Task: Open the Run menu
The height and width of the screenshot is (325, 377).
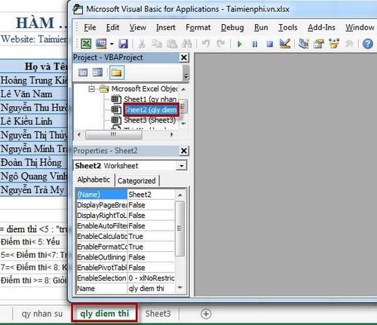Action: pyautogui.click(x=261, y=27)
